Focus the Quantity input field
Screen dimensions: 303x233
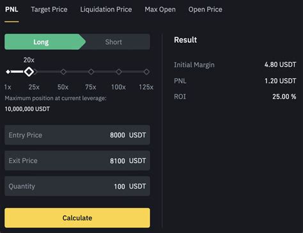pos(77,186)
